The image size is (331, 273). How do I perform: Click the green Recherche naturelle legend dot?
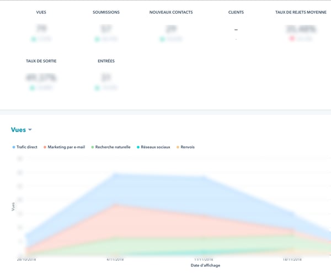coord(92,147)
